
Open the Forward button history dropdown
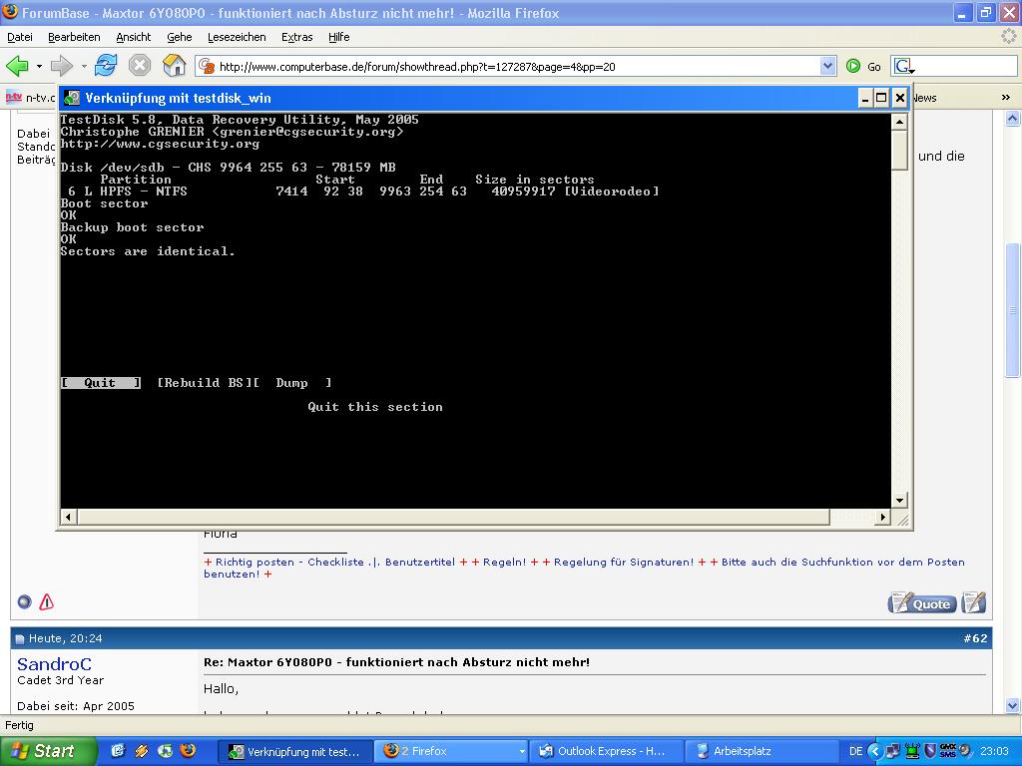[x=84, y=66]
